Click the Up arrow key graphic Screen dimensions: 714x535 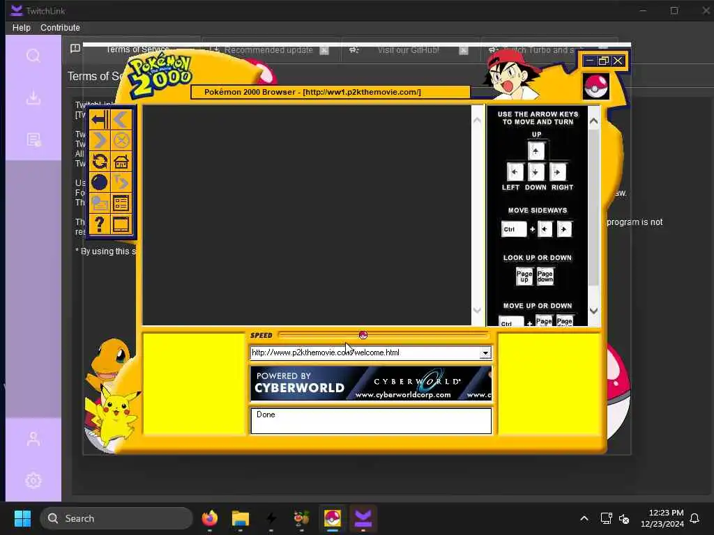[536, 150]
